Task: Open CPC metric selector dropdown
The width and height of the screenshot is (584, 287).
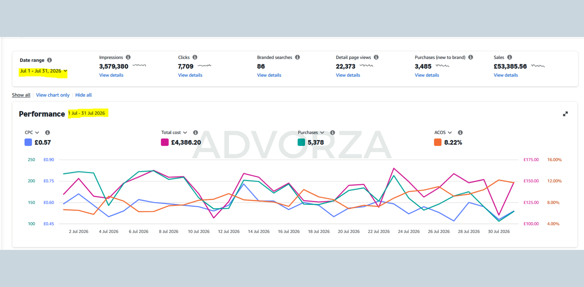Action: [32, 133]
